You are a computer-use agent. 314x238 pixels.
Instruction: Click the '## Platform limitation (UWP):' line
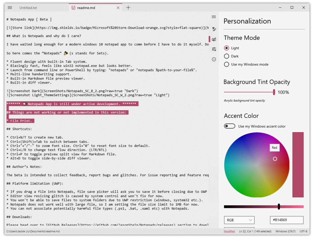(x=35, y=183)
